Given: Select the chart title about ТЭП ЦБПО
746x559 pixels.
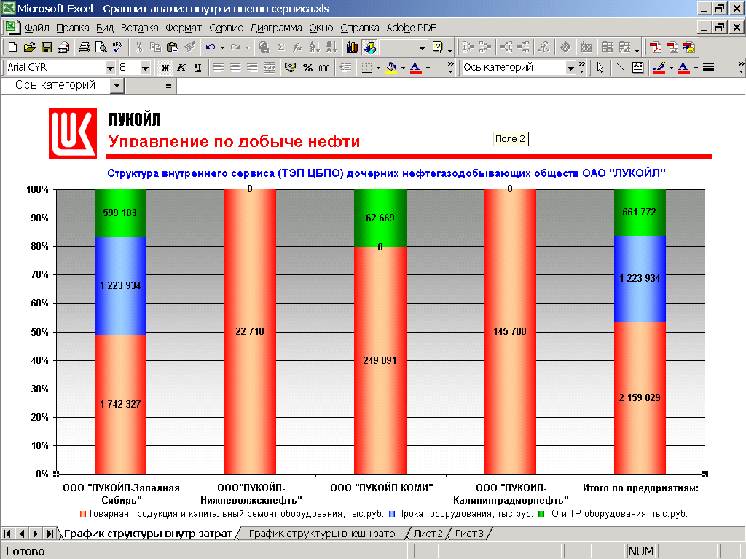Looking at the screenshot, I should tap(386, 173).
